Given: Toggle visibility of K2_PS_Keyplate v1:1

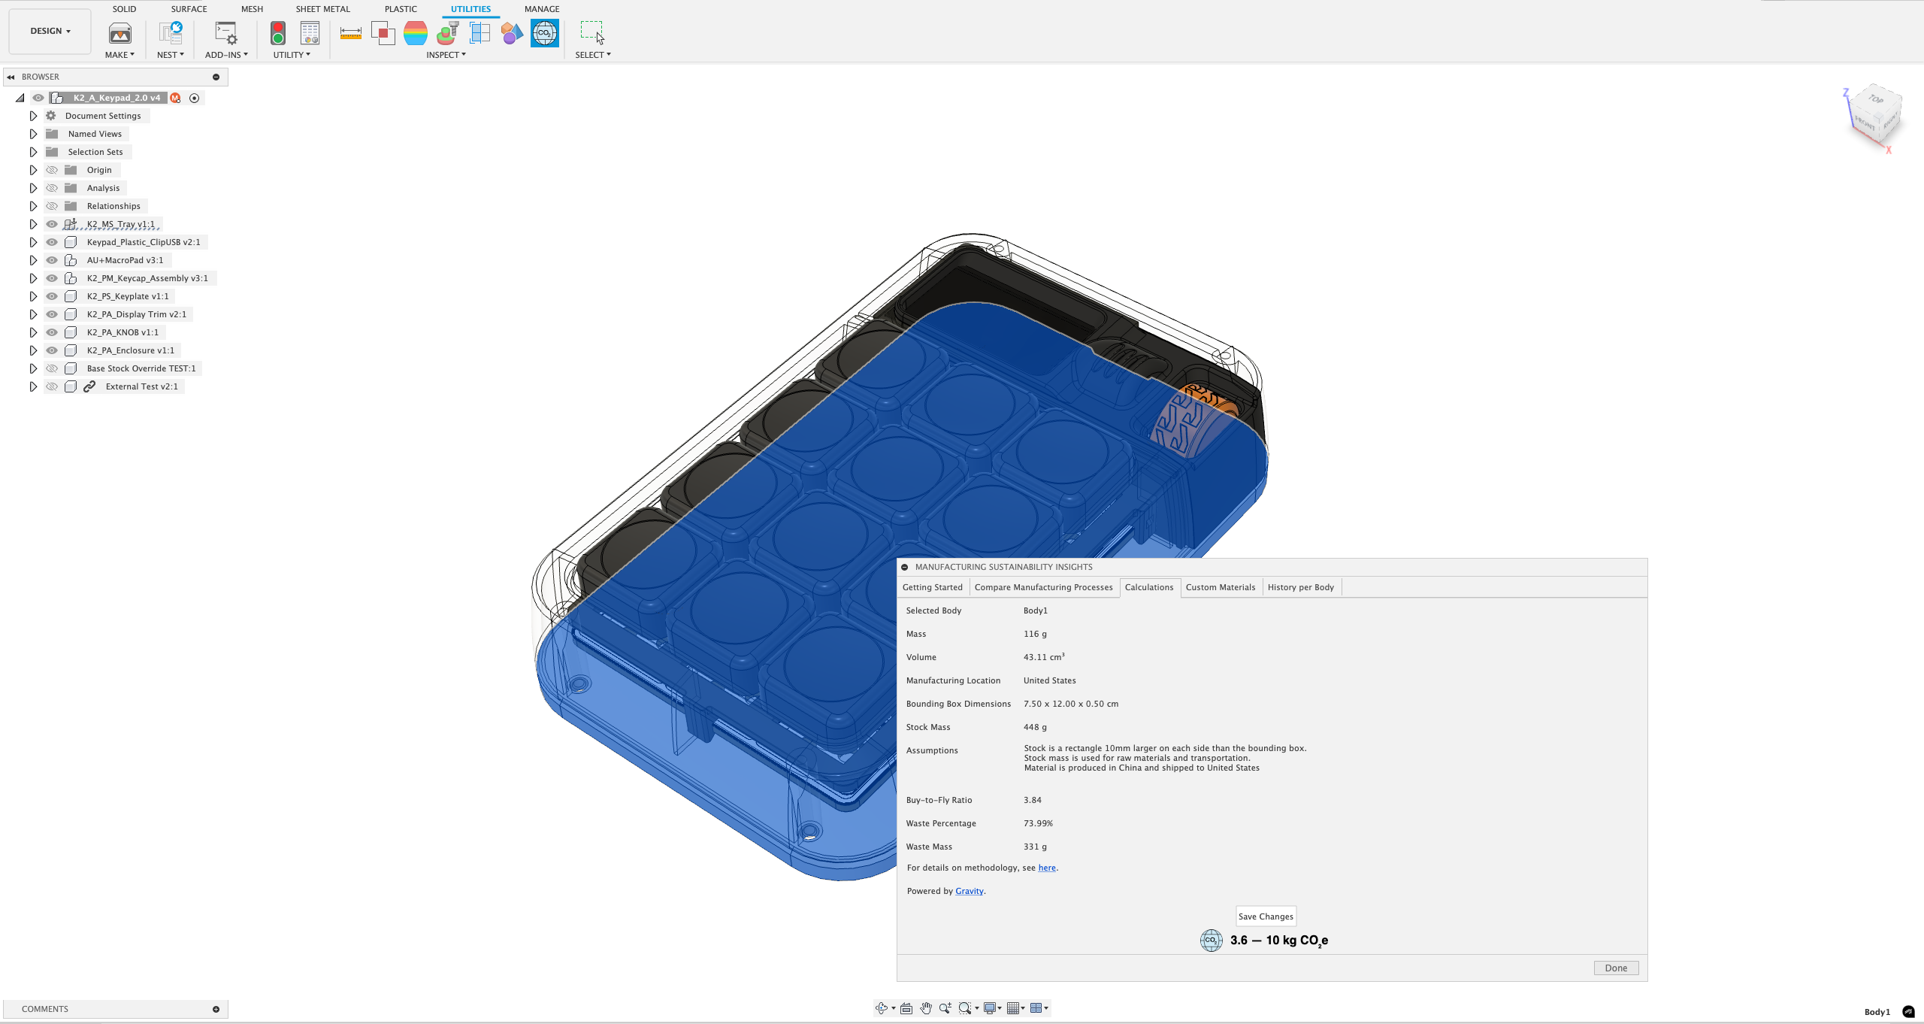Looking at the screenshot, I should point(52,296).
